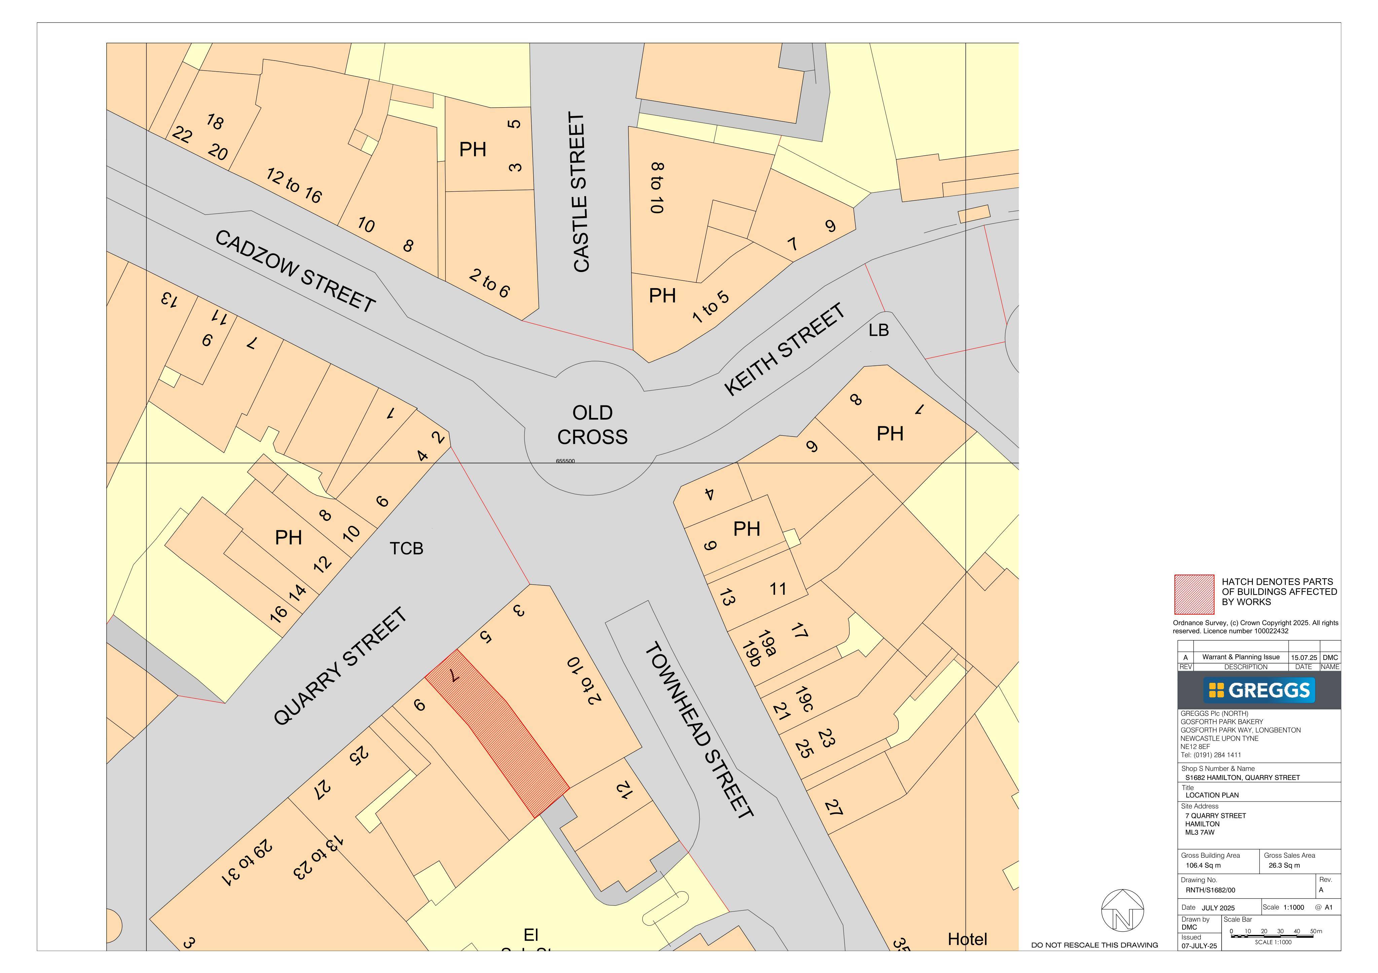
Task: Click the red hatch legend swatch
Action: click(1194, 594)
